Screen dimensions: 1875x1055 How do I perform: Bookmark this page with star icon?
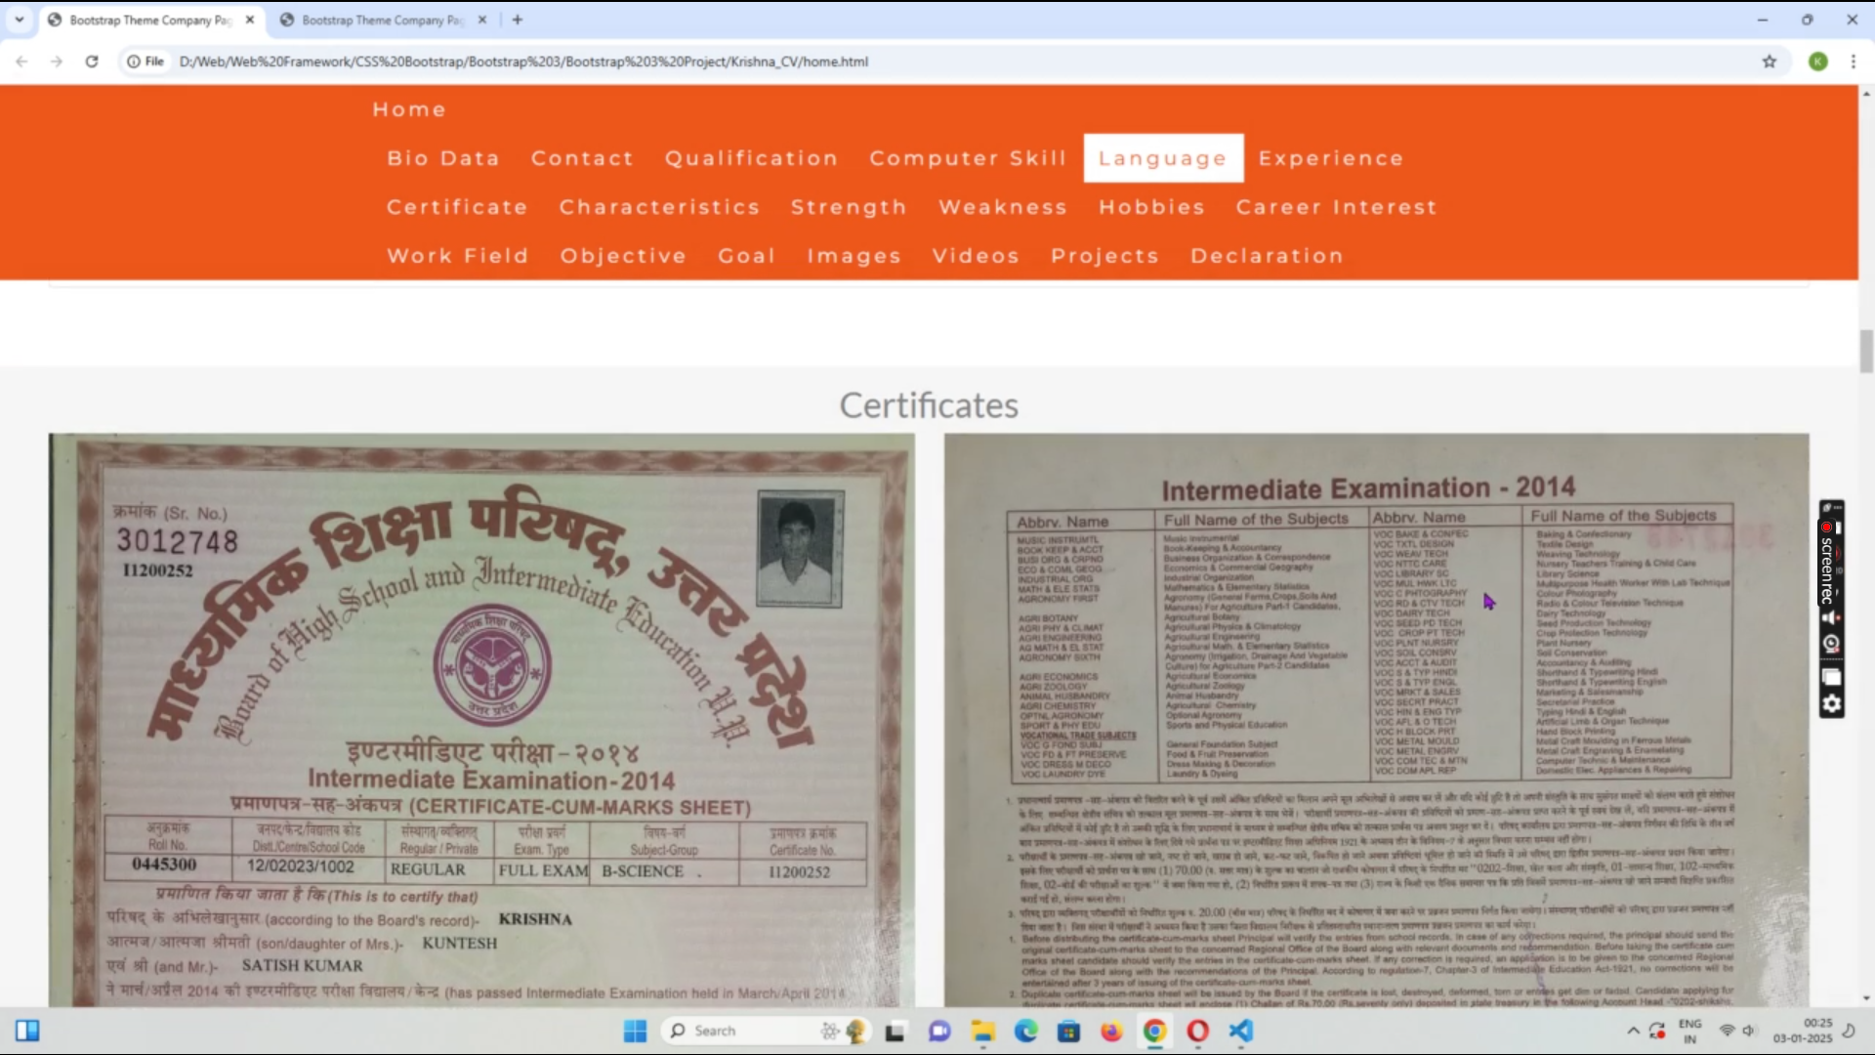click(1770, 62)
